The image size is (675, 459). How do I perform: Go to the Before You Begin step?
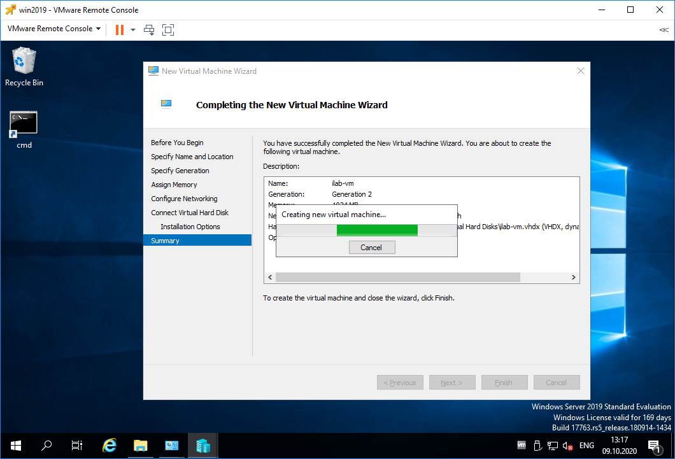click(x=177, y=143)
